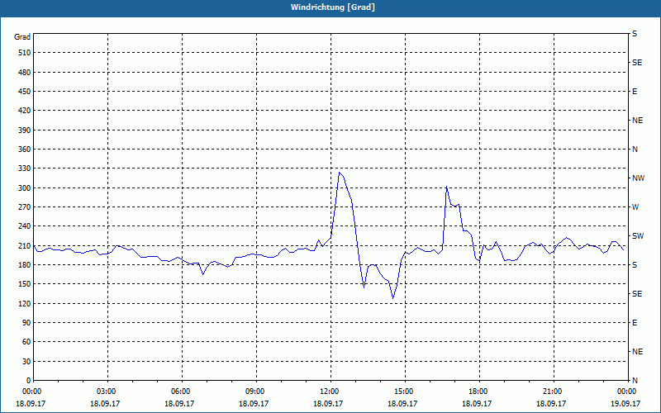Click the 03:00 time axis label
The image size is (661, 413).
(x=107, y=392)
